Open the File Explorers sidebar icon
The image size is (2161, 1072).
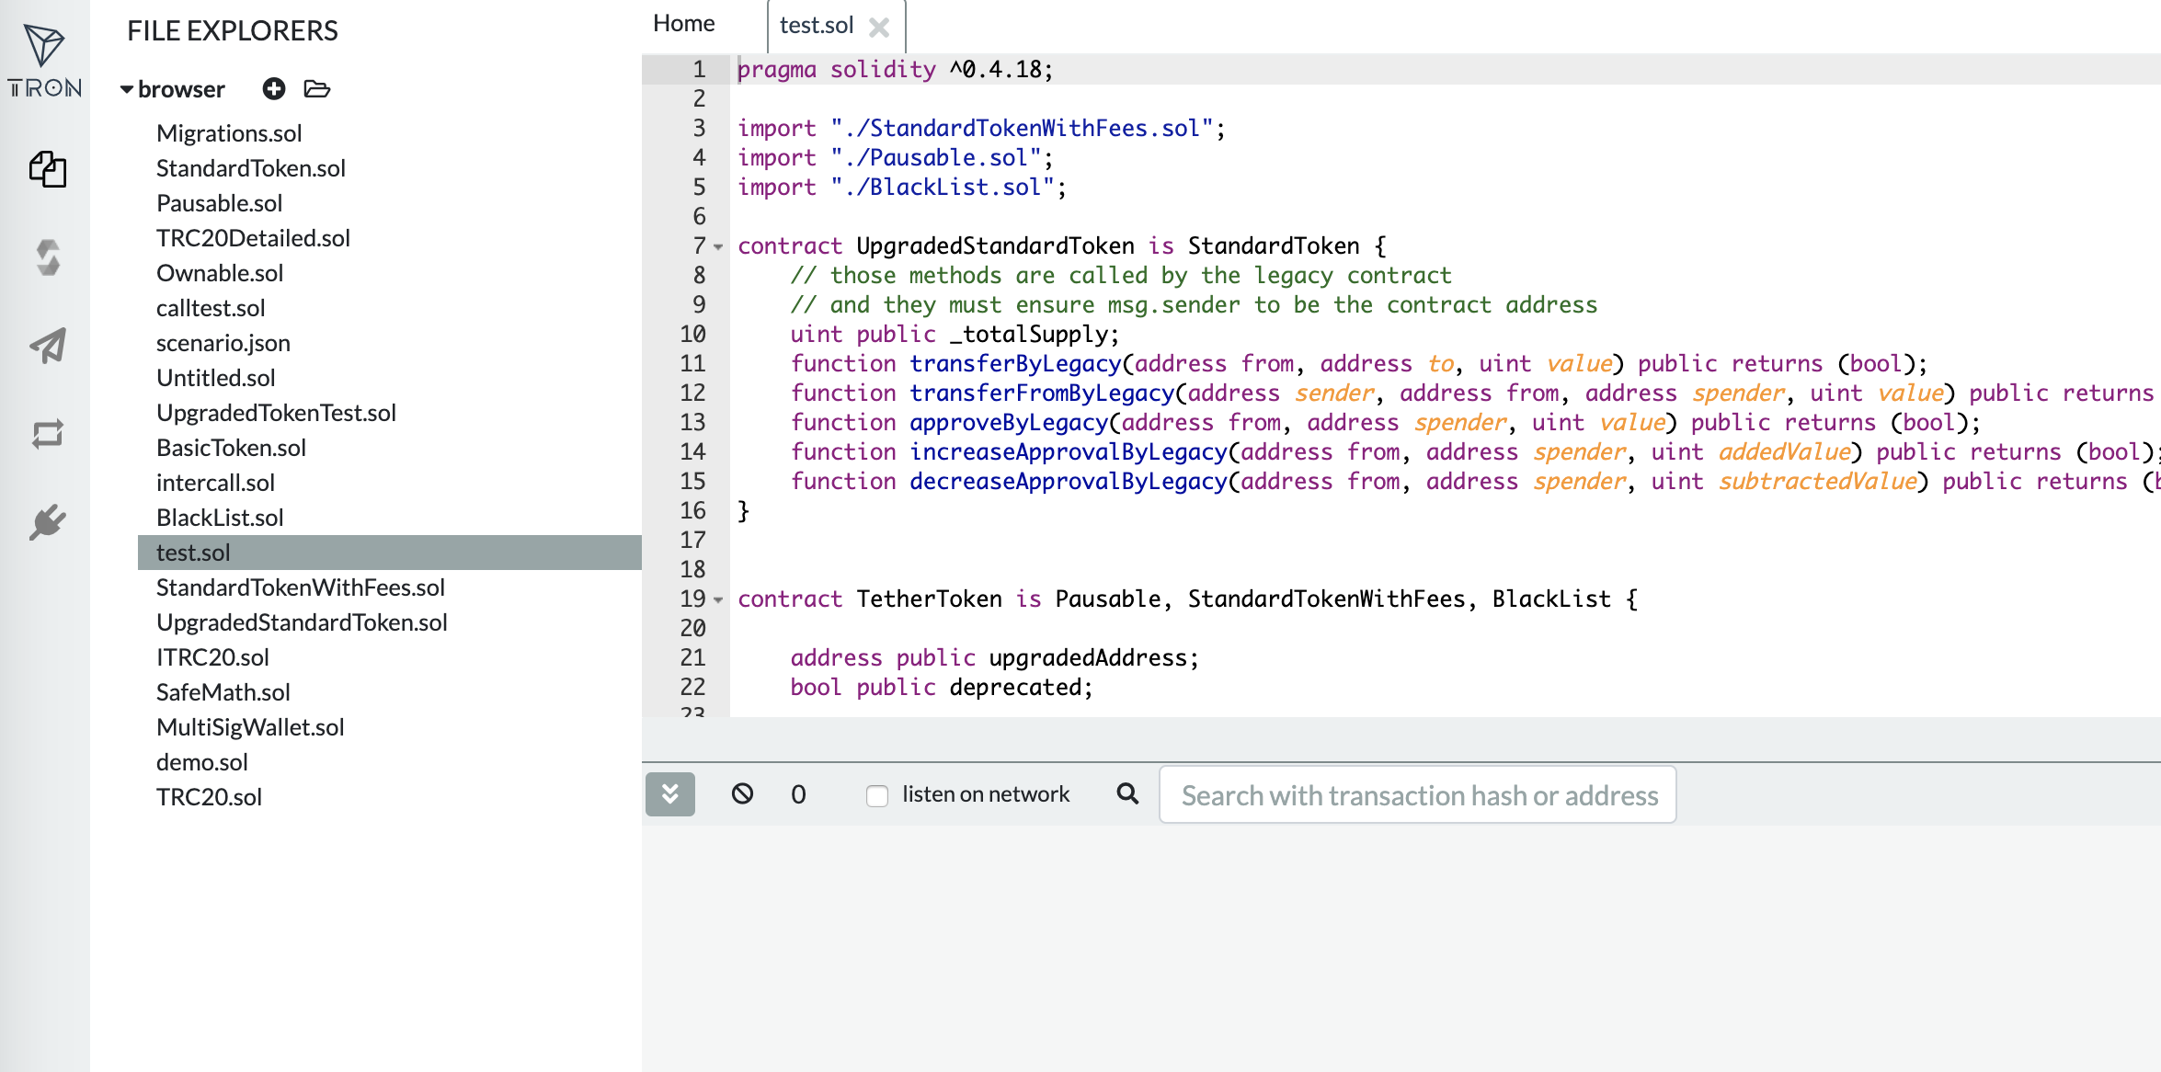click(x=48, y=169)
